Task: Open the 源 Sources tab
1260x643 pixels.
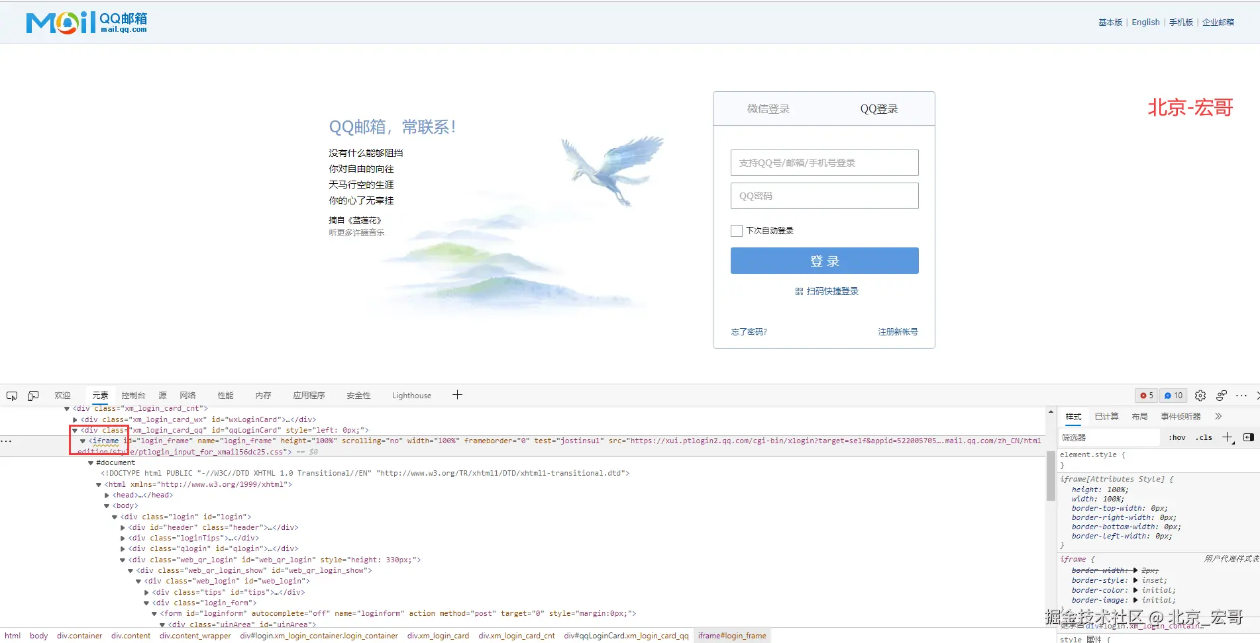Action: click(x=162, y=396)
